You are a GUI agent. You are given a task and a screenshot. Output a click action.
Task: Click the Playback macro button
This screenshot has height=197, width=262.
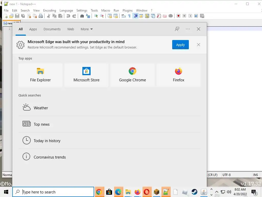pyautogui.click(x=190, y=16)
